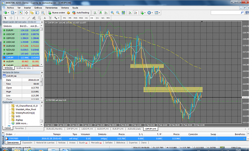
Task: Select the trendline drawing tool
Action: click(29, 18)
